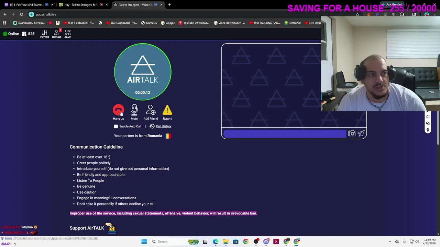Open the Live Dashboard - Yo... bookmark
The width and height of the screenshot is (440, 247).
tap(121, 23)
